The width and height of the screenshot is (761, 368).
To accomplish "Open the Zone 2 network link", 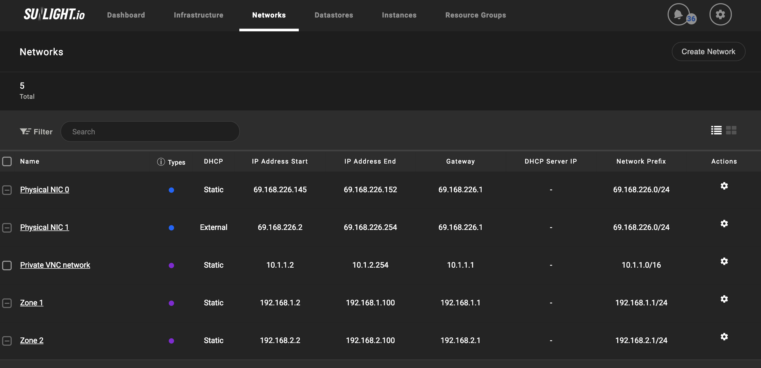I will pos(32,340).
